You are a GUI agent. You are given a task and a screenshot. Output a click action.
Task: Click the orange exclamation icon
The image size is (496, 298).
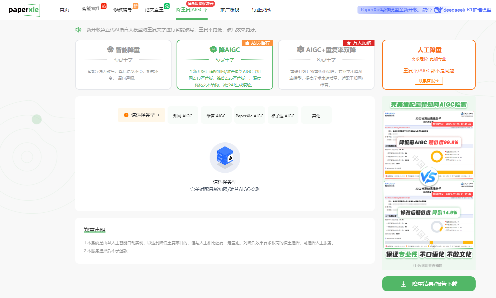coord(126,115)
